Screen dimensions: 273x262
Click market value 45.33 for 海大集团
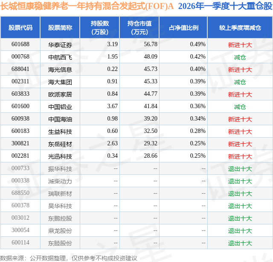click(151, 82)
